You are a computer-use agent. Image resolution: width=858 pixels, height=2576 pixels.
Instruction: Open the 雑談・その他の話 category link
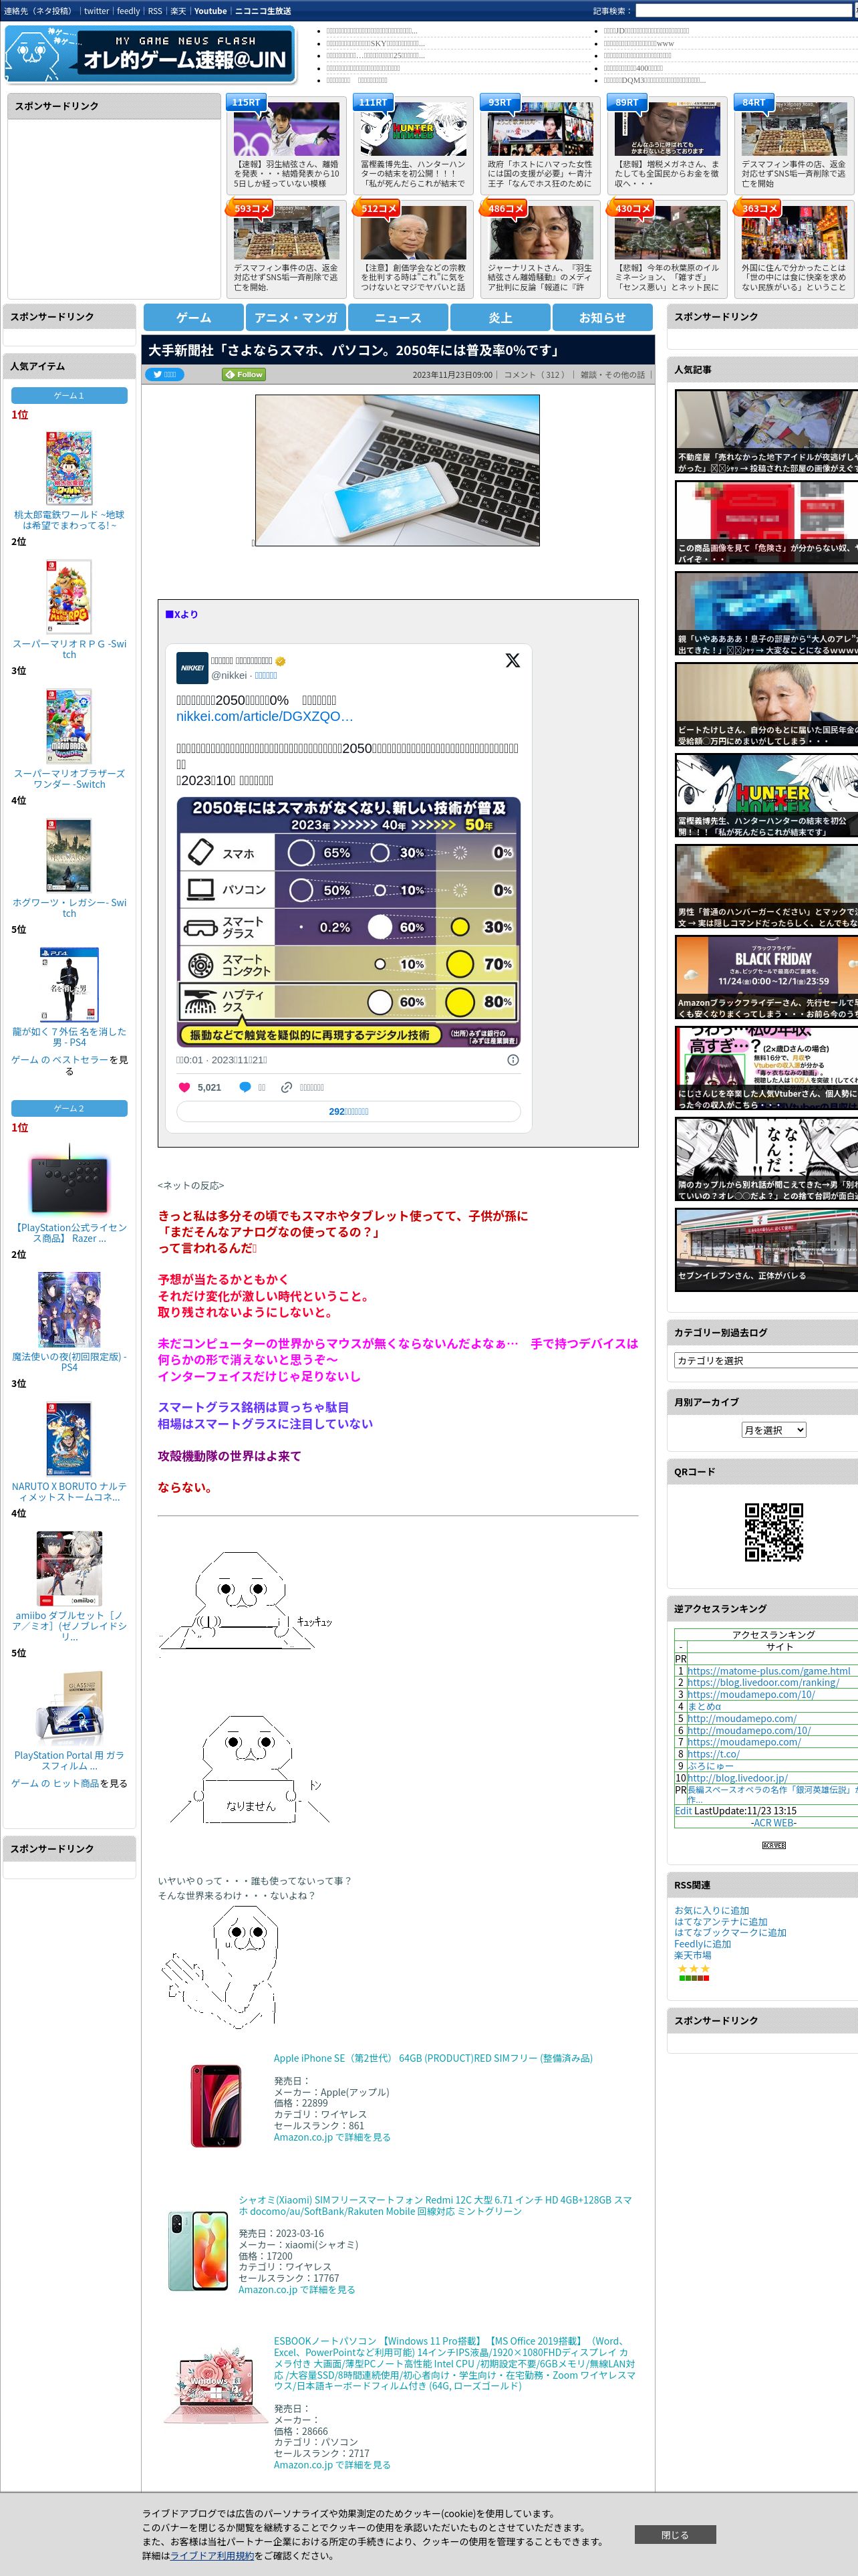(612, 375)
